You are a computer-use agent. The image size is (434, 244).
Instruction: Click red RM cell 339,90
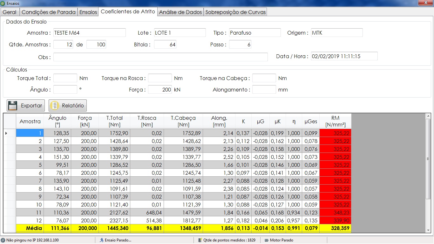coord(336,220)
